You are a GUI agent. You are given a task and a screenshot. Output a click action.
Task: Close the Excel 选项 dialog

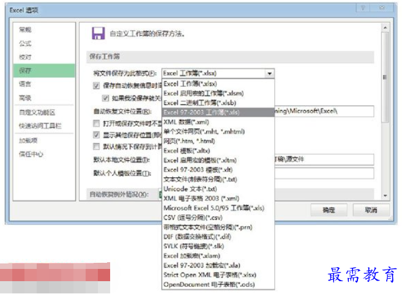[382, 8]
